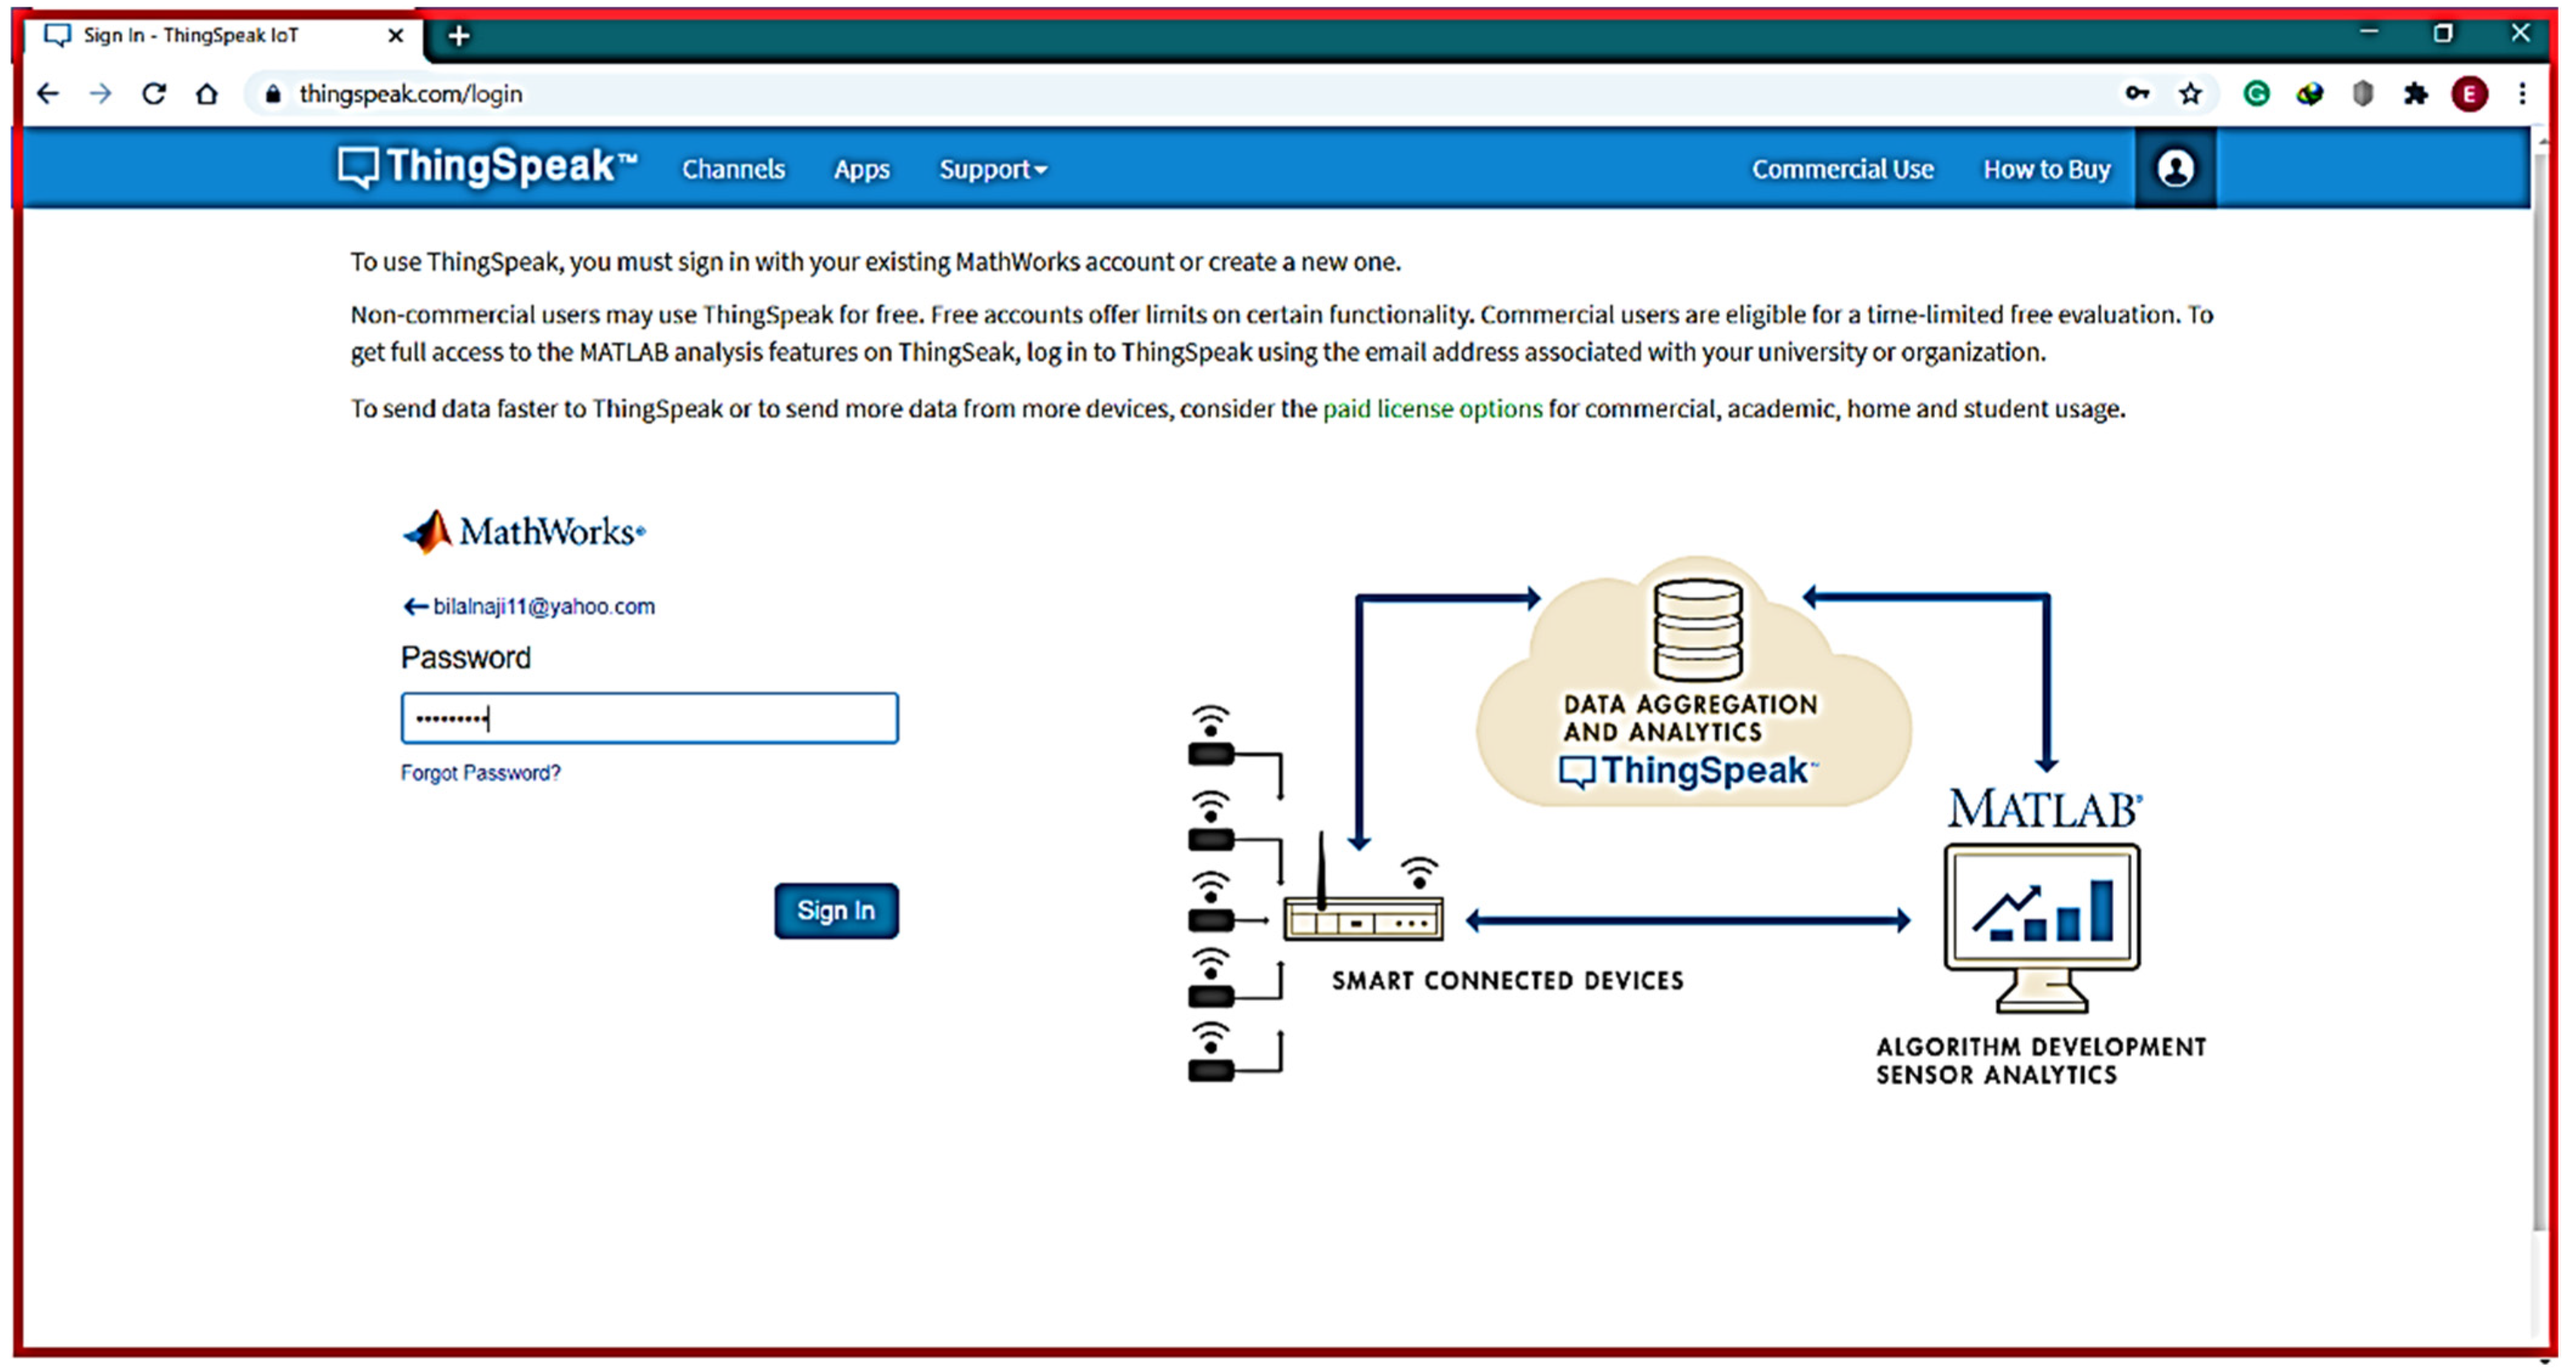Open the Apps menu item
This screenshot has width=2576, height=1371.
(861, 169)
